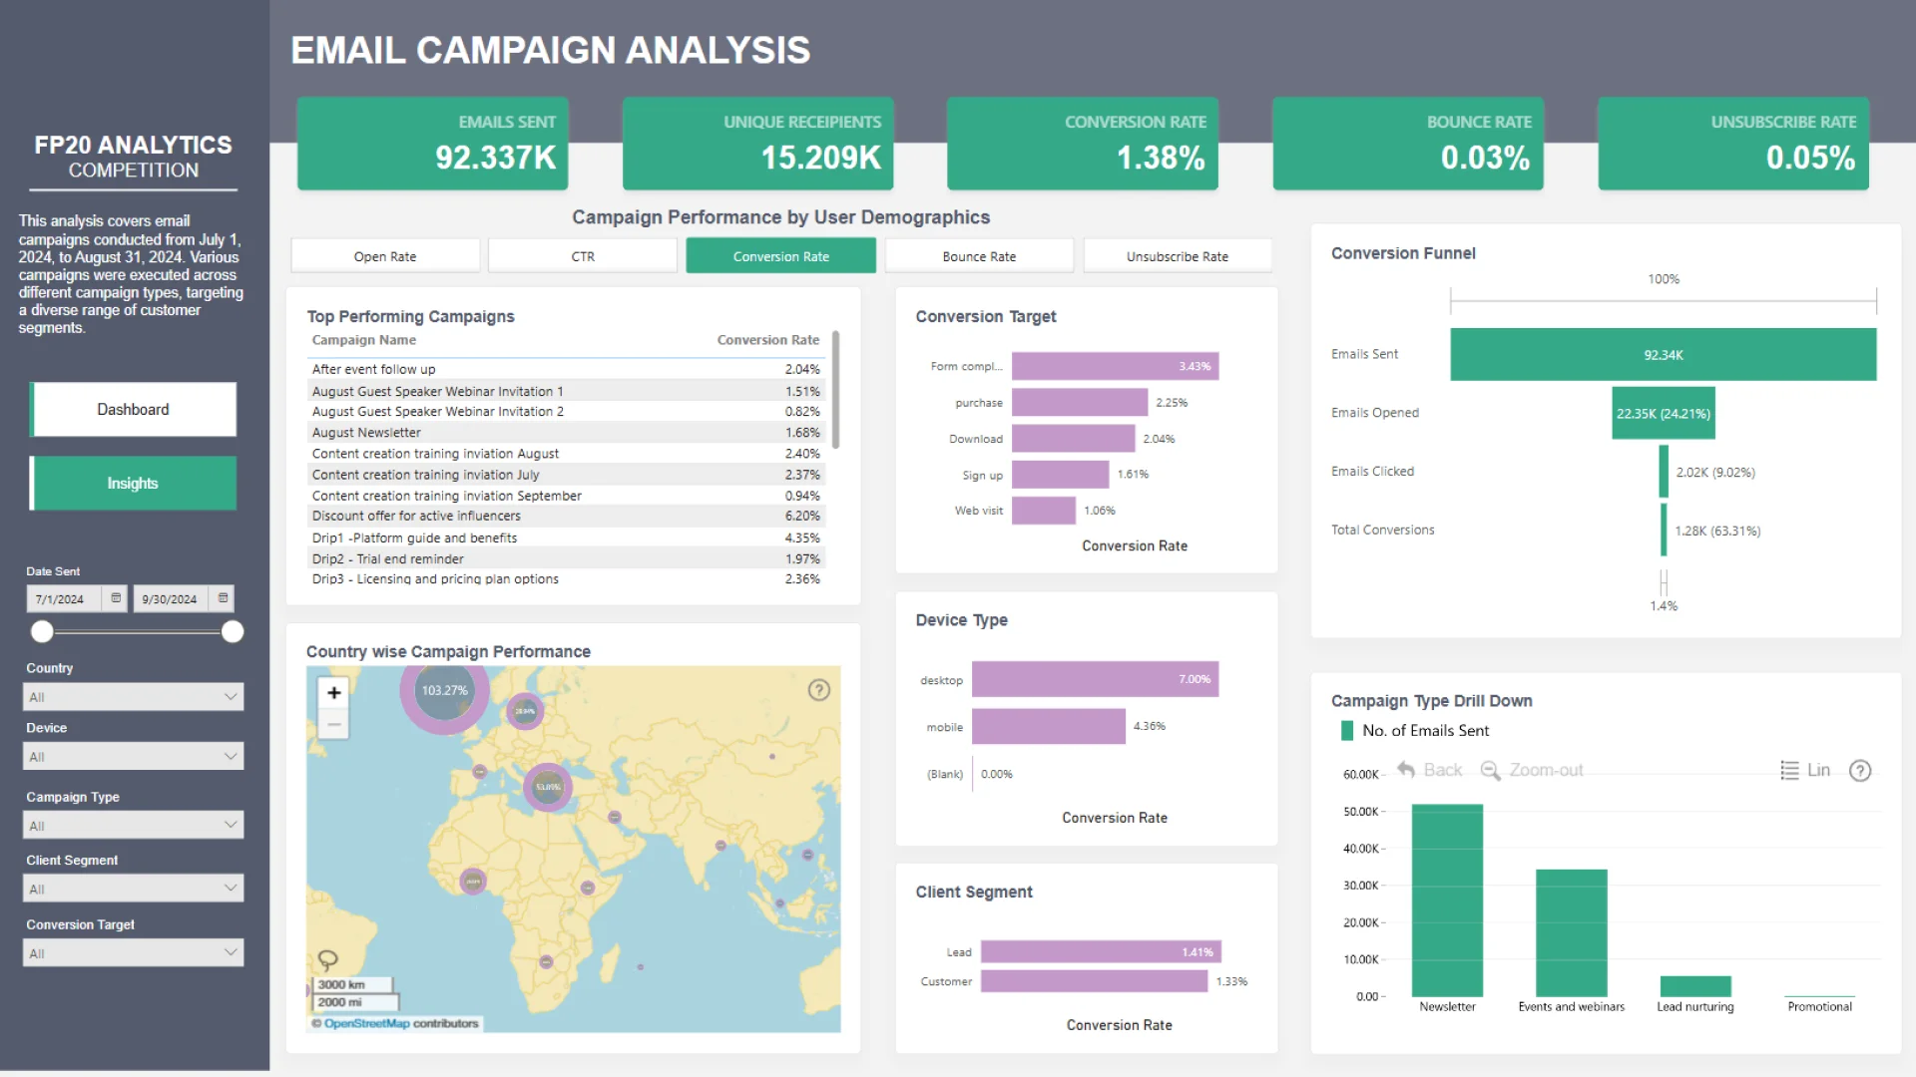Click the right date range slider handle
Screen dimensions: 1916x1077
click(233, 631)
